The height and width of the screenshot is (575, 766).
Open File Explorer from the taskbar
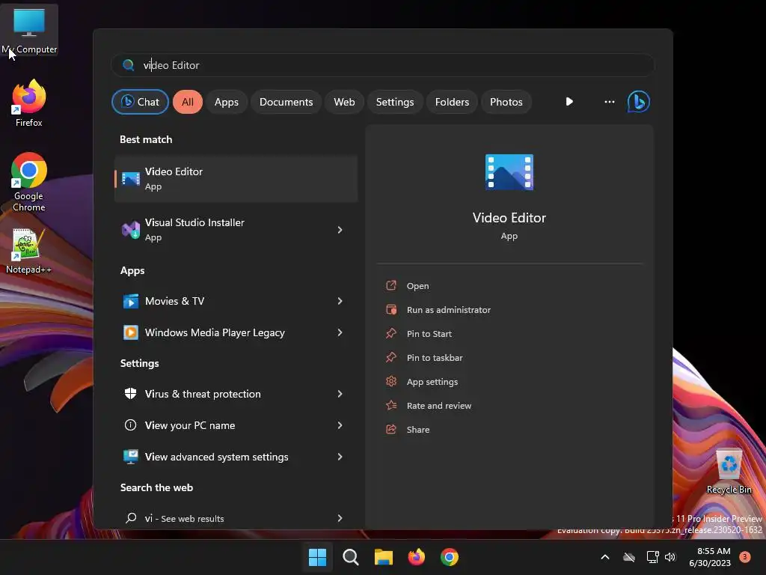click(x=384, y=557)
